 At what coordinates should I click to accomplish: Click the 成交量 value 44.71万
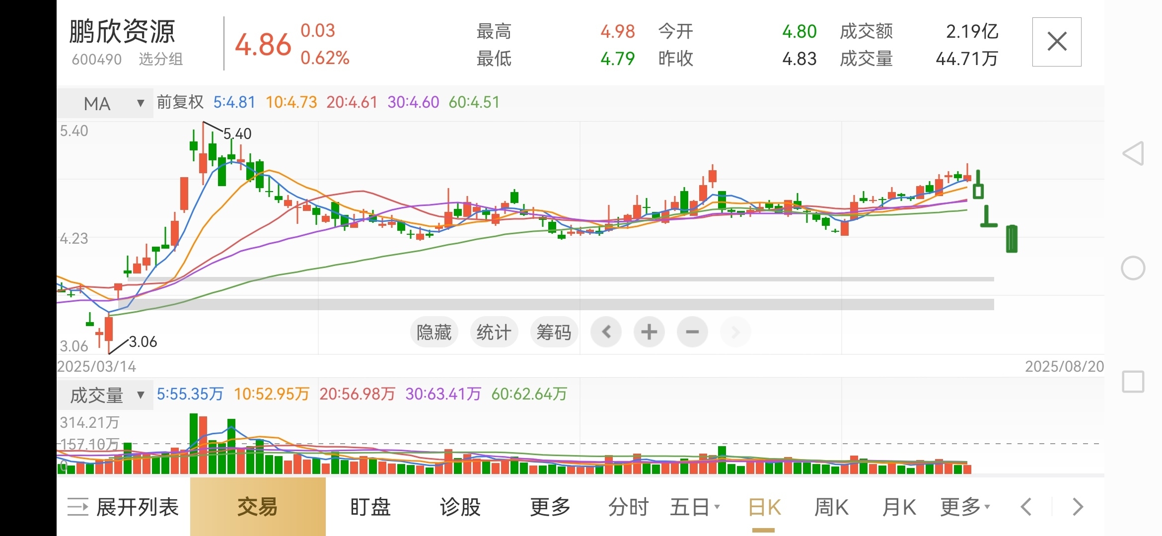967,59
